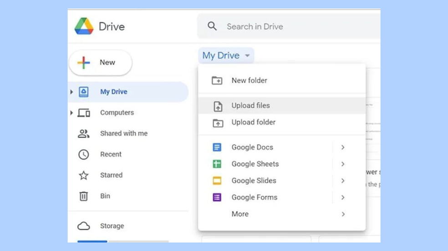Choose Upload folder from the menu
448x251 pixels.
pyautogui.click(x=282, y=122)
